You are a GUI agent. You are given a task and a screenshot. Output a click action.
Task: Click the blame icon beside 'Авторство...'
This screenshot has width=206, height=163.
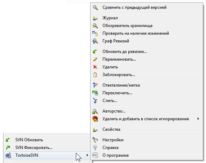coord(95,111)
